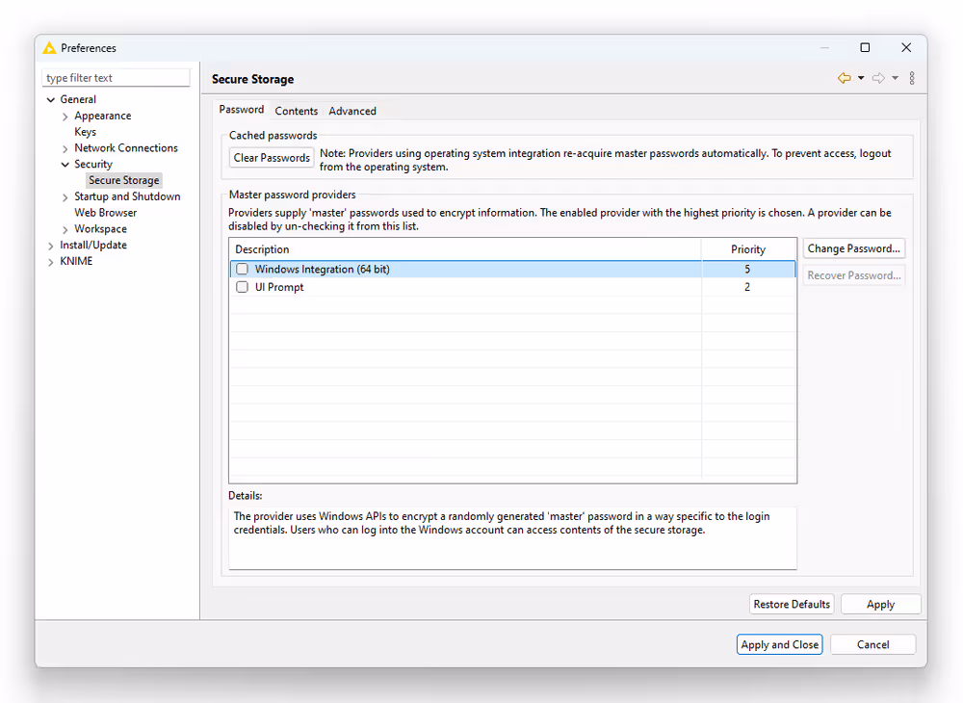Collapse the General tree node
This screenshot has width=963, height=703.
point(50,98)
